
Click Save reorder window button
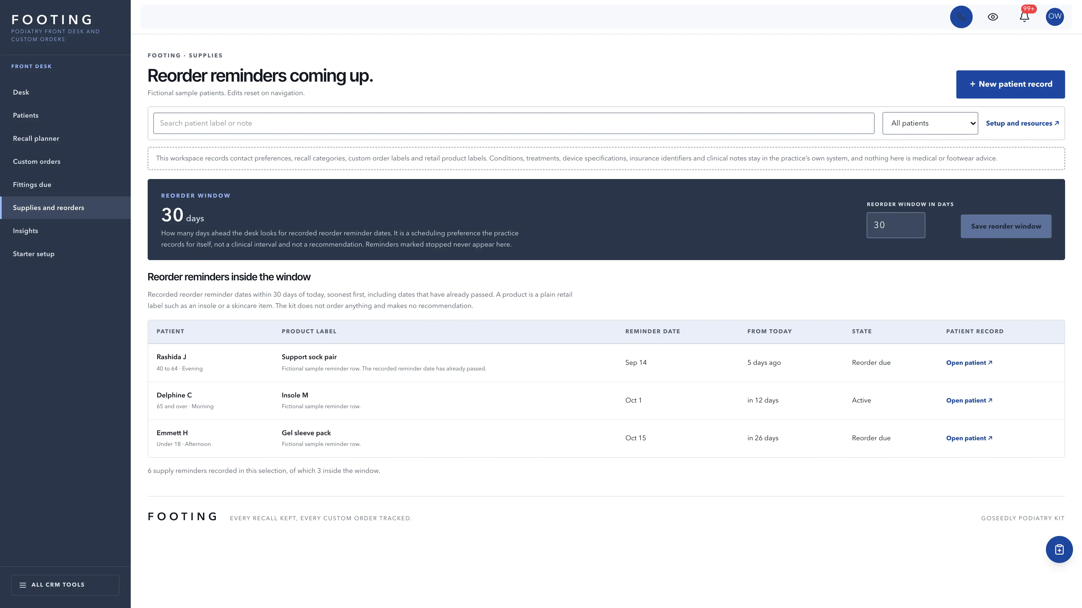tap(1006, 227)
